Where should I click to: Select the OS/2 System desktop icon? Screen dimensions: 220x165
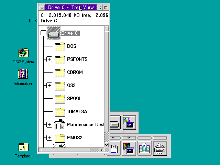(23, 53)
